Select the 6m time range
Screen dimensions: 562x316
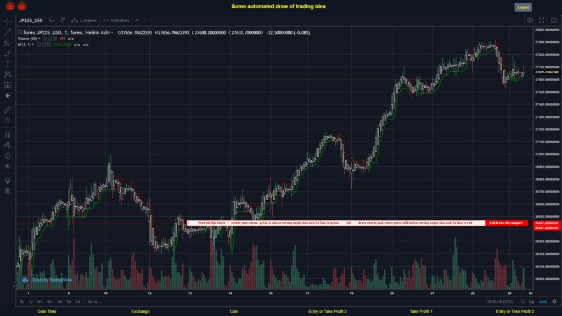point(40,302)
